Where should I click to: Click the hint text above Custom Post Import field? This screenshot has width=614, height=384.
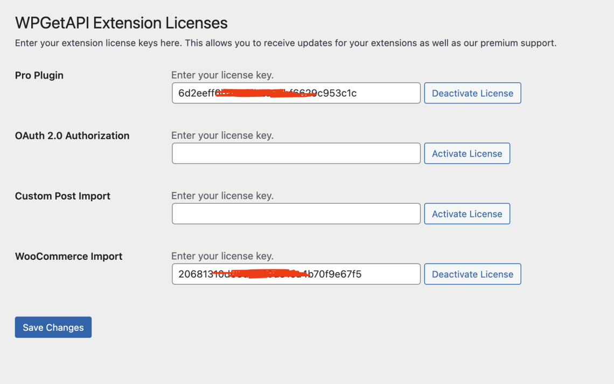coord(222,196)
